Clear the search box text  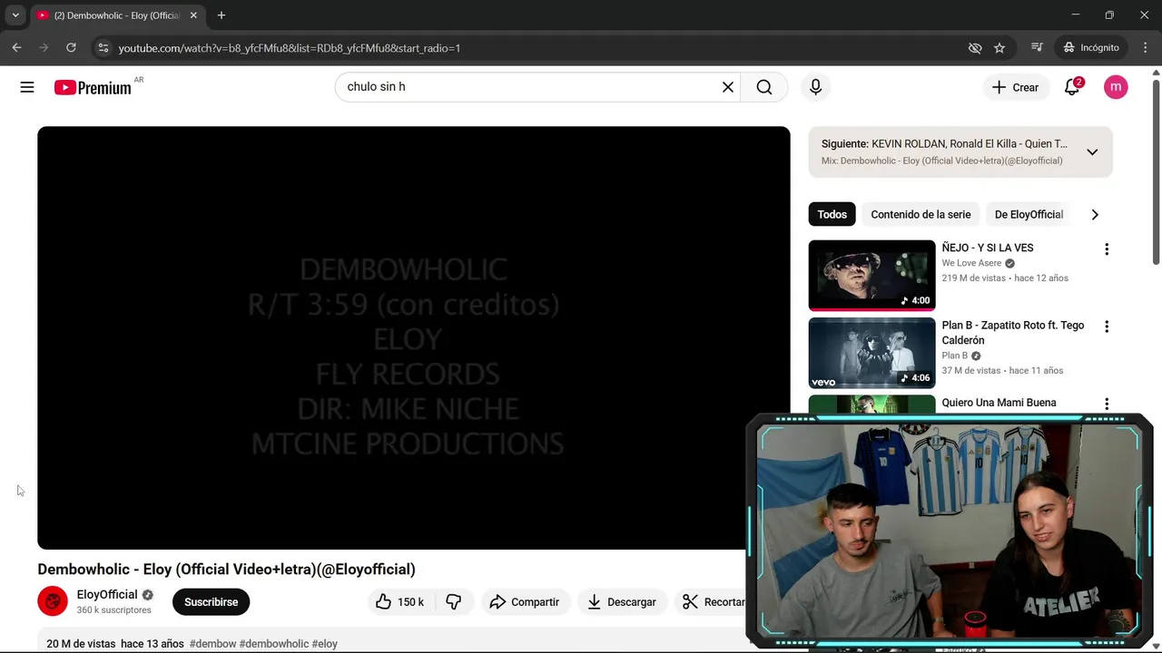[728, 87]
